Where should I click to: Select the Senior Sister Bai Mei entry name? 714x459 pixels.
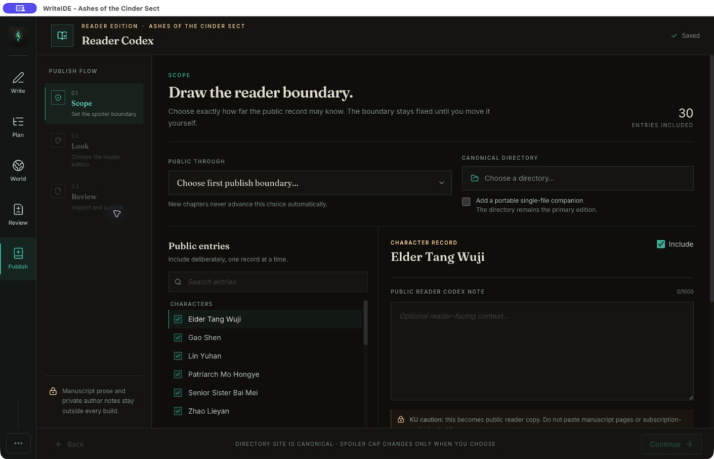(223, 393)
